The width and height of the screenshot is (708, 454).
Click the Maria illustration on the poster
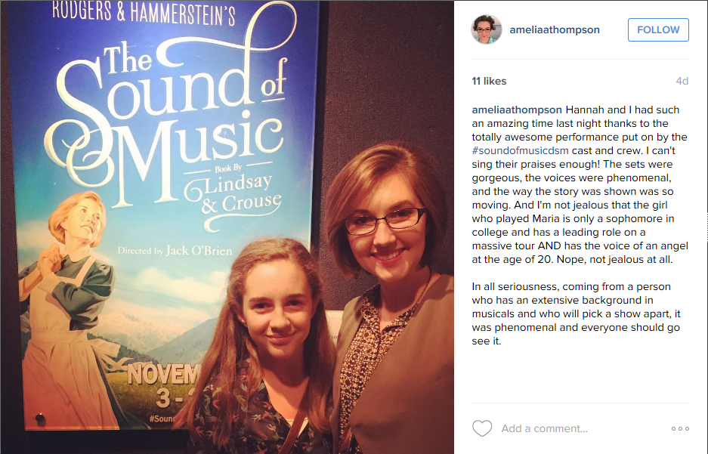(68, 311)
